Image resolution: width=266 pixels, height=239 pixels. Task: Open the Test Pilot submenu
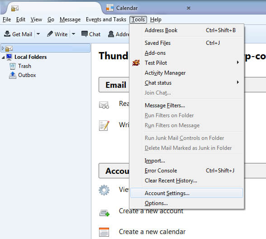[238, 62]
